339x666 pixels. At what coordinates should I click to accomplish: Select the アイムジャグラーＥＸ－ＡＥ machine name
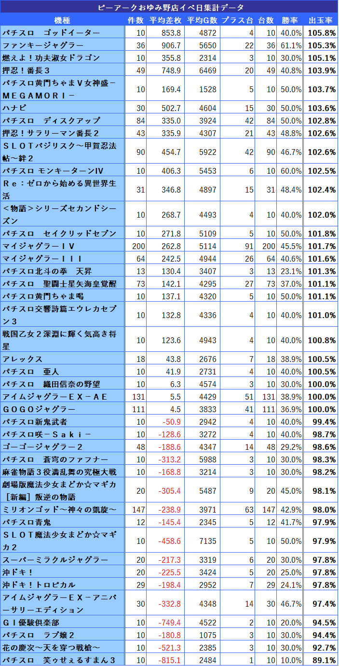[x=55, y=397]
